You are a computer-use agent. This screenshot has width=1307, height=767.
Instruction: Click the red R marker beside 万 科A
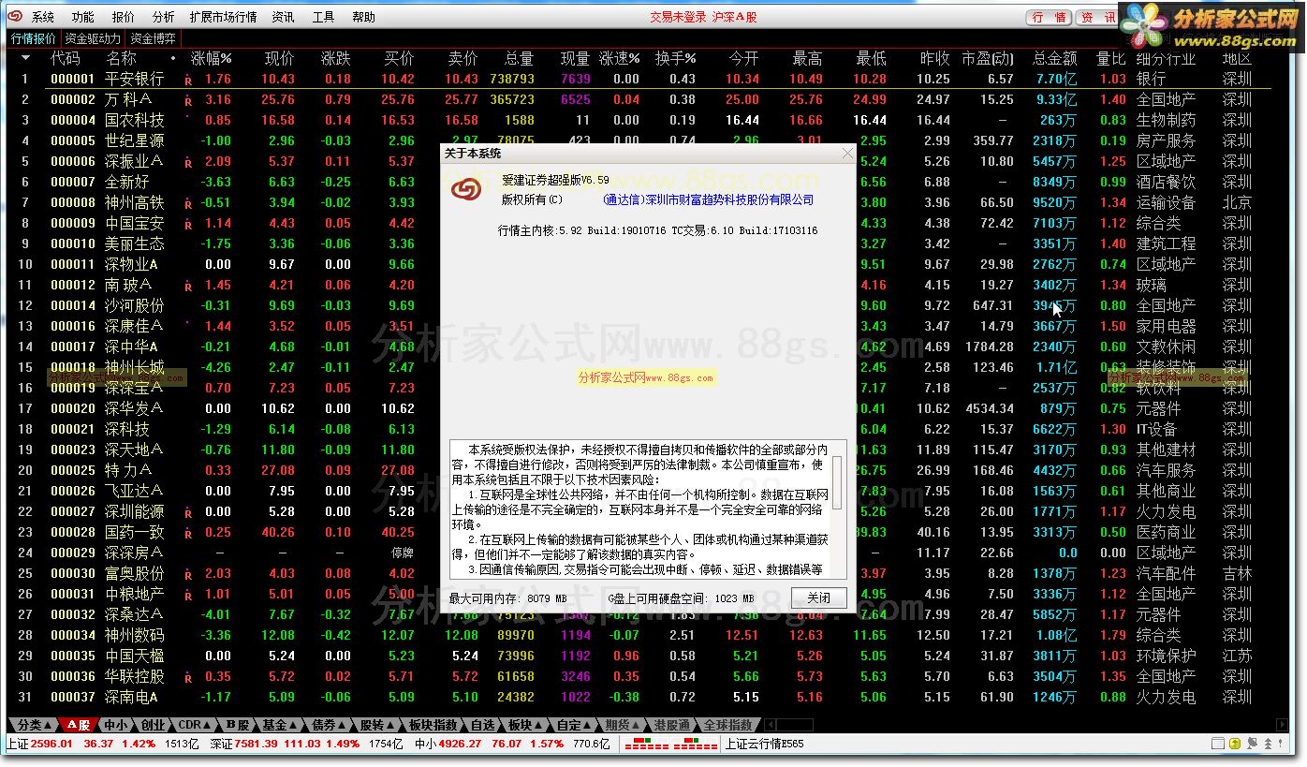point(188,101)
